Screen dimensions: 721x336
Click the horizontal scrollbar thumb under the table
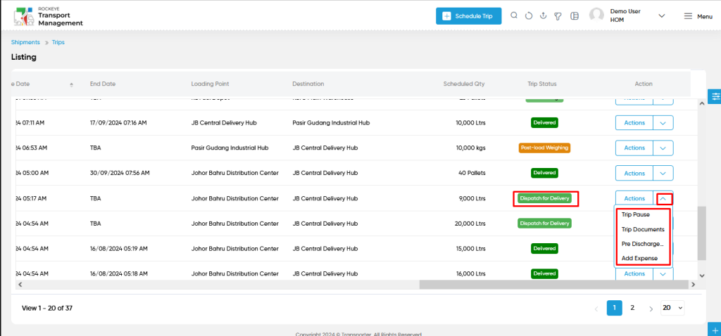click(554, 285)
